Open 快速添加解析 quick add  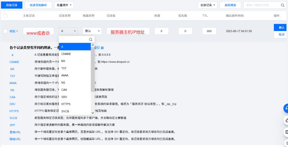click(x=38, y=5)
